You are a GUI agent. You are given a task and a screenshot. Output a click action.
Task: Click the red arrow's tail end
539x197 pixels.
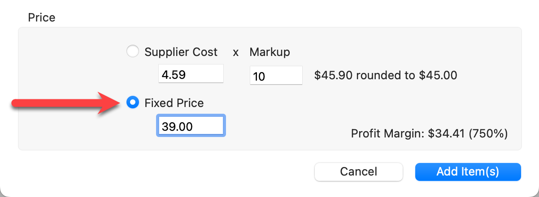pos(16,103)
